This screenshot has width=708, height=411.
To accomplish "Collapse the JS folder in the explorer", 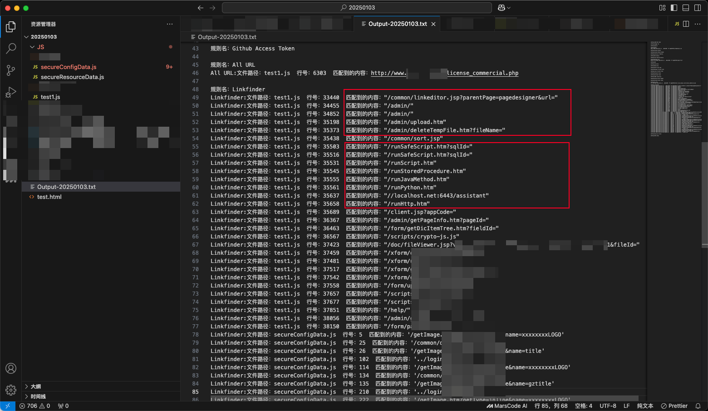I will [33, 47].
